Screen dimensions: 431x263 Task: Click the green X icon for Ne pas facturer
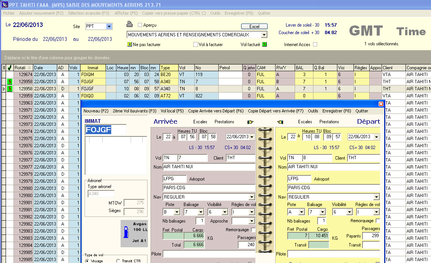[x=130, y=45]
